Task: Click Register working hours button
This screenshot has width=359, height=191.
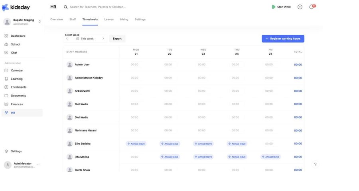Action: click(x=283, y=39)
